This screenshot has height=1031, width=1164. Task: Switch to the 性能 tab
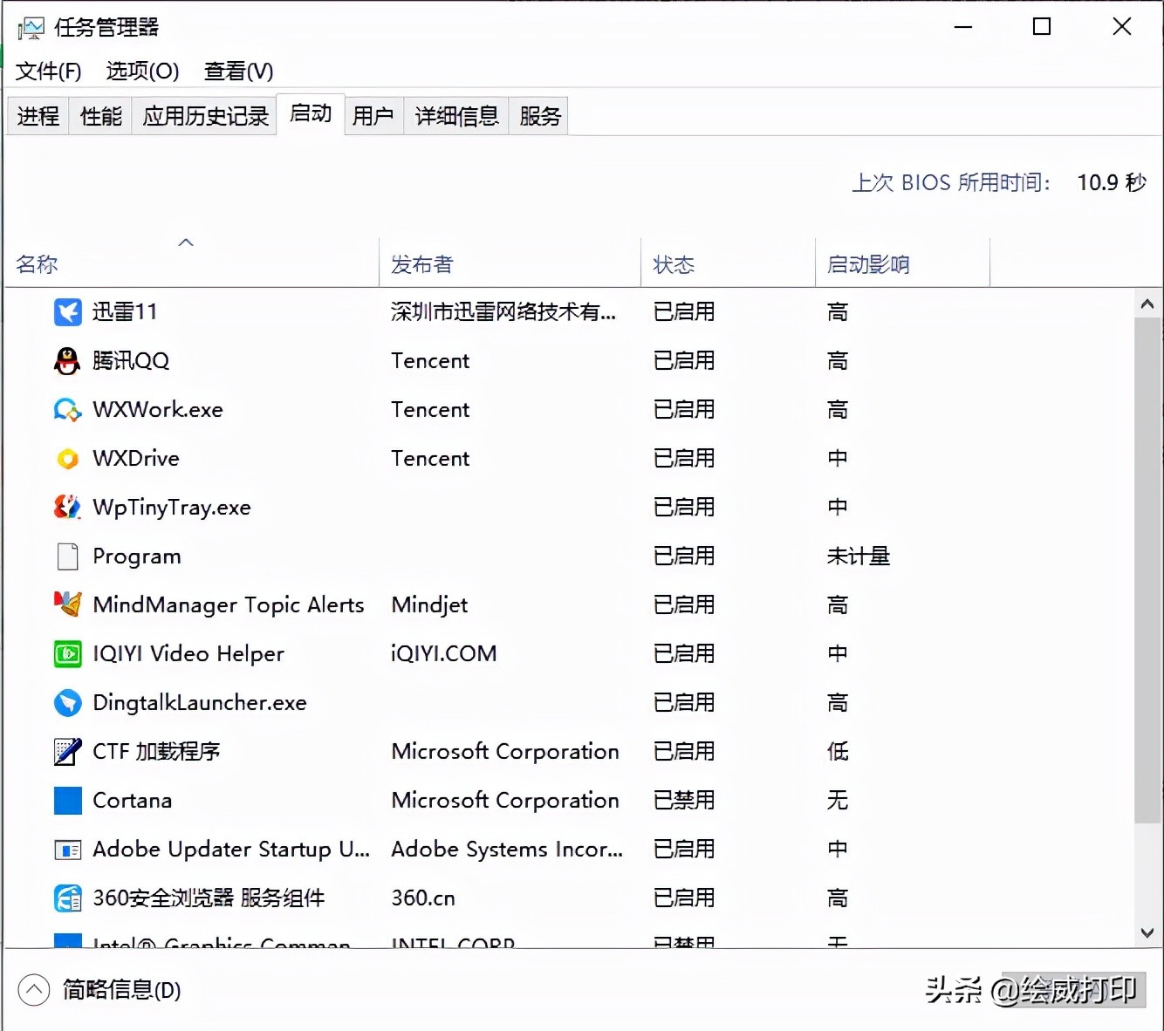point(99,114)
